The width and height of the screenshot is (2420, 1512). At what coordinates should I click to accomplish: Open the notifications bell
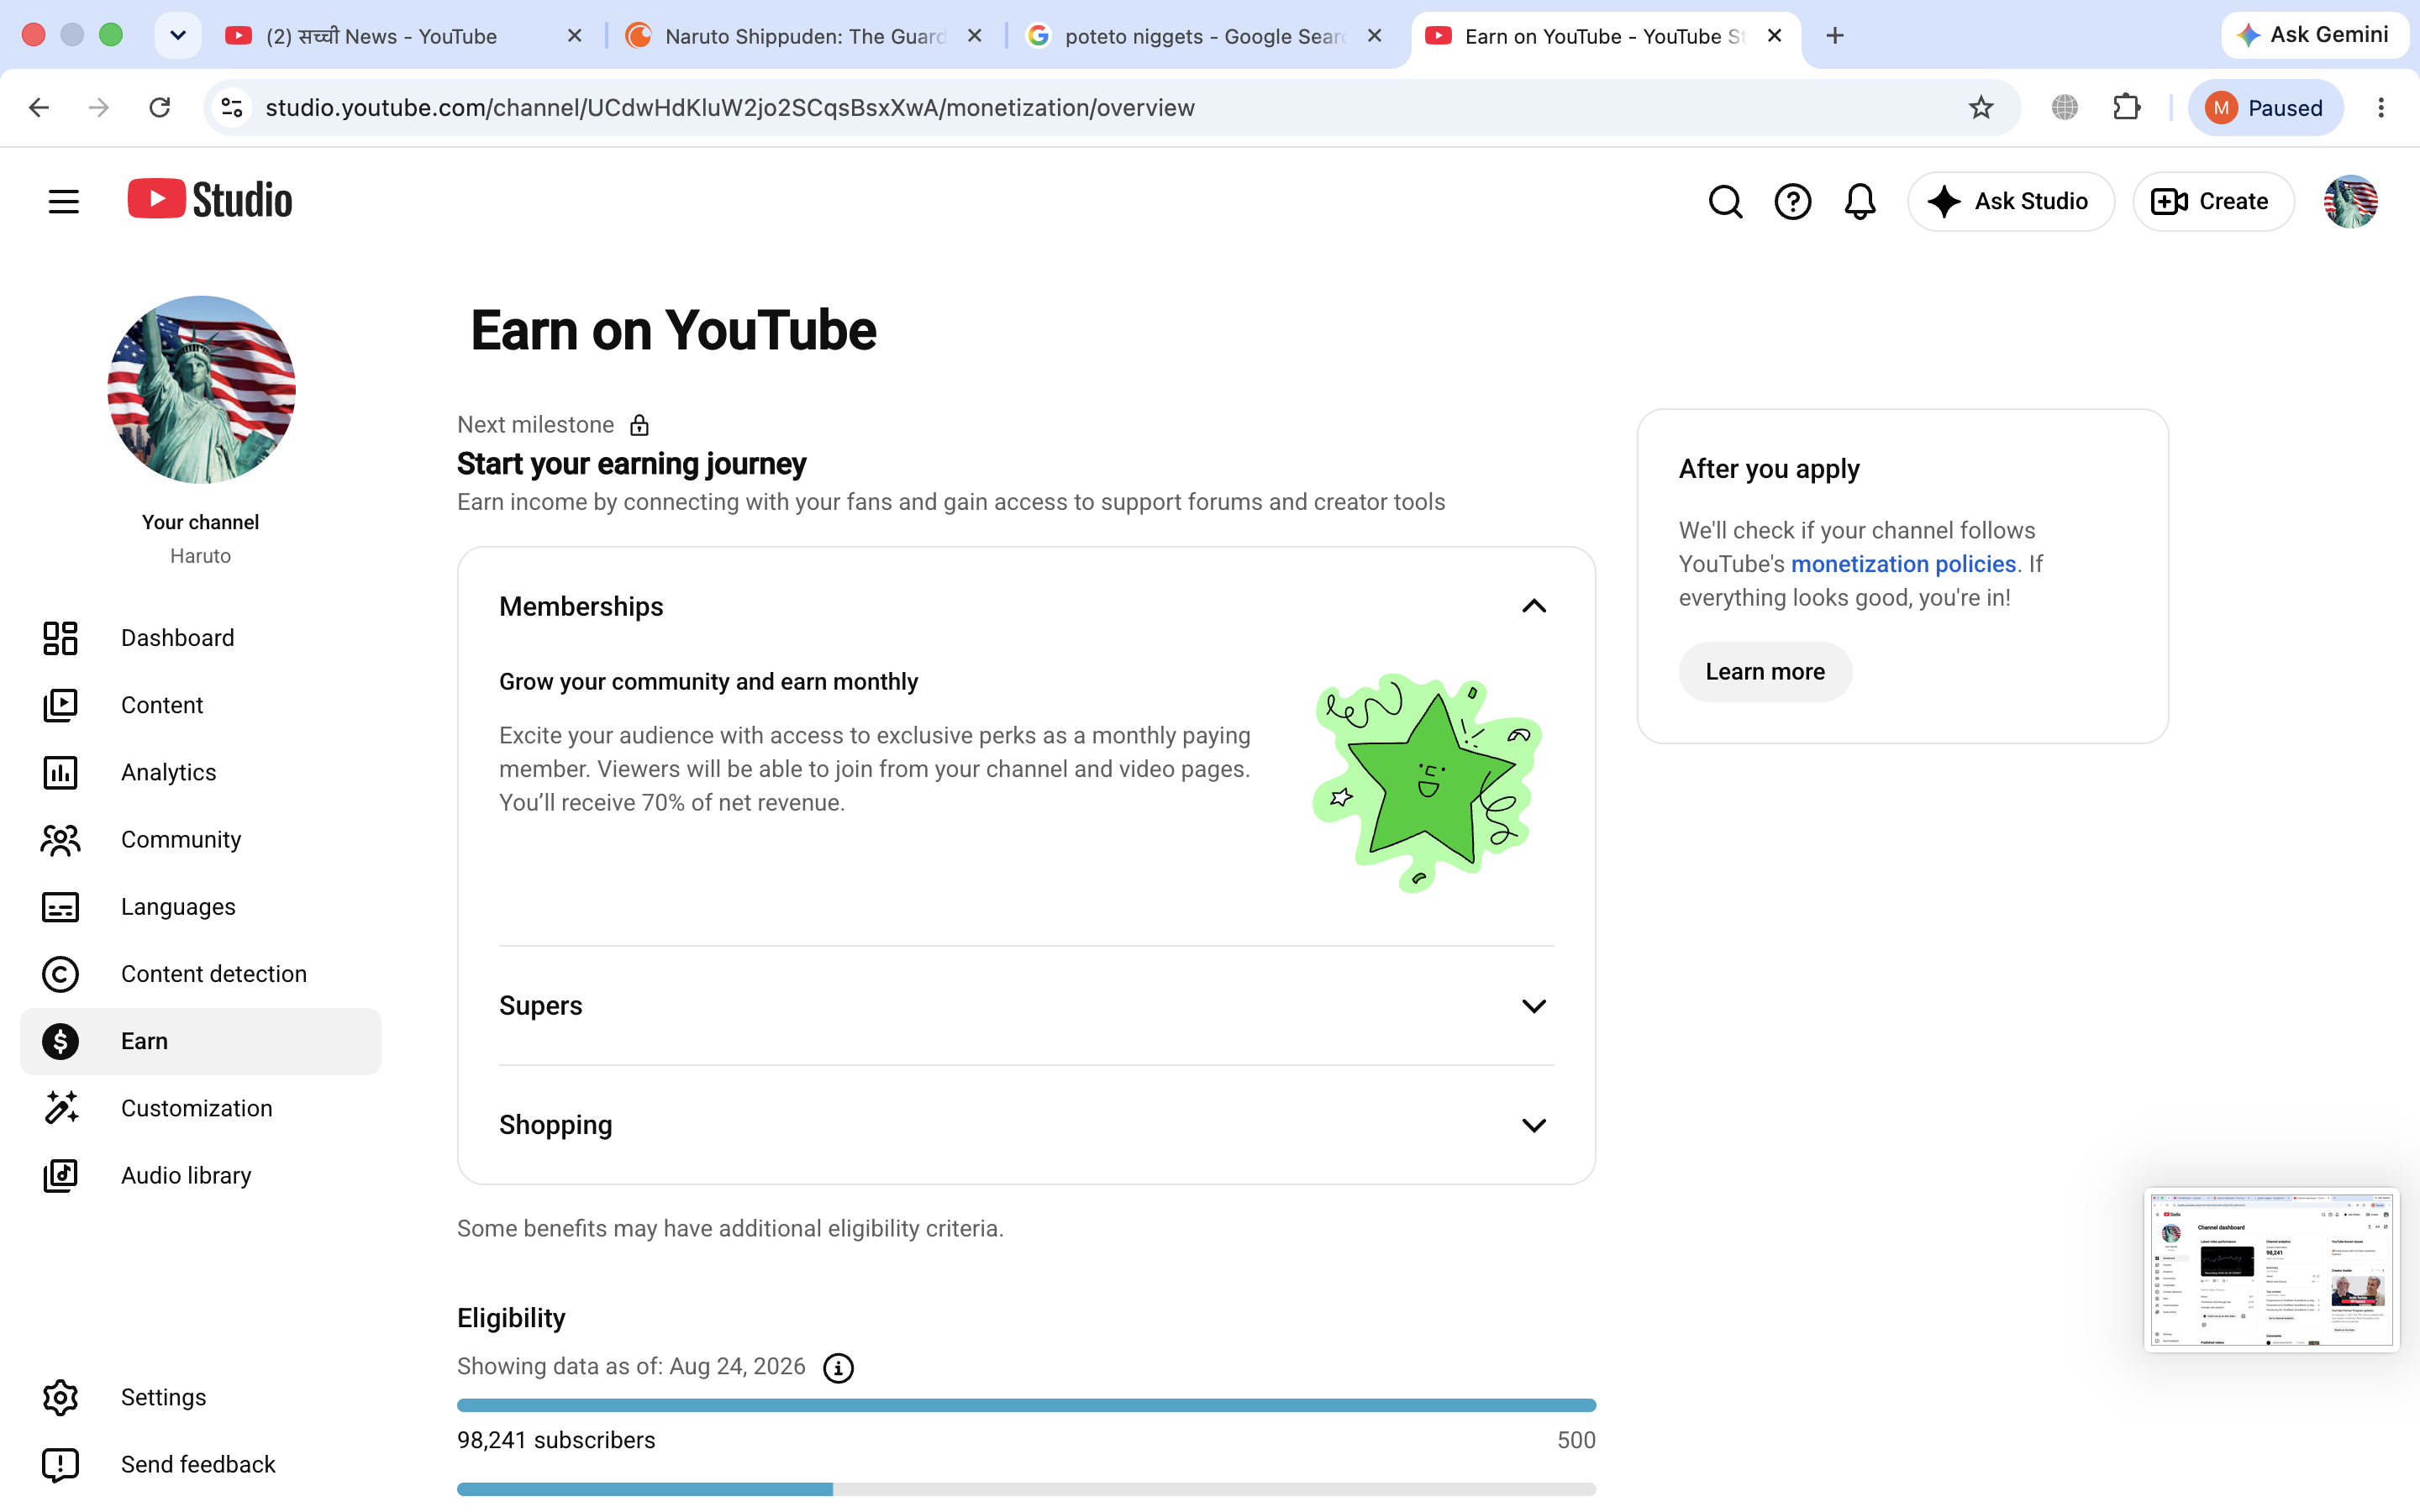(1859, 201)
